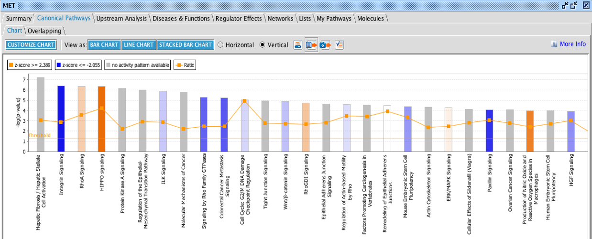Click the blue Paxillin Signaling bar

click(489, 131)
